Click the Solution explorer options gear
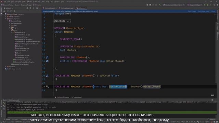 click(x=37, y=8)
